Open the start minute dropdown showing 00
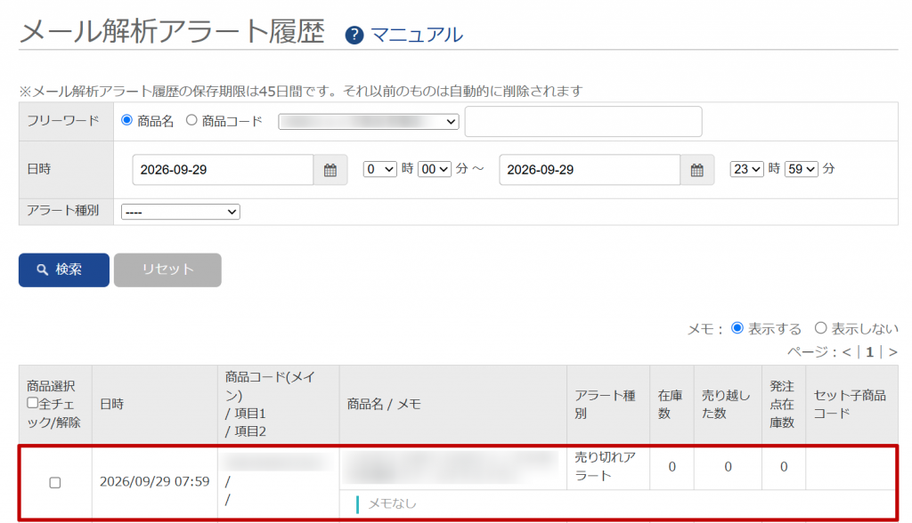Screen dimensions: 912x523 (435, 169)
